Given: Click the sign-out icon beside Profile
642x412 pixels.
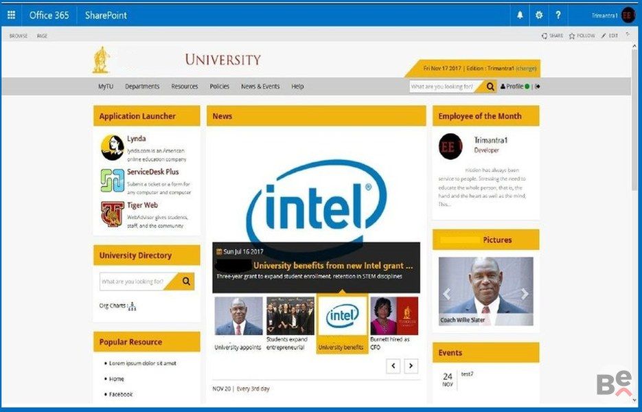Looking at the screenshot, I should [537, 87].
